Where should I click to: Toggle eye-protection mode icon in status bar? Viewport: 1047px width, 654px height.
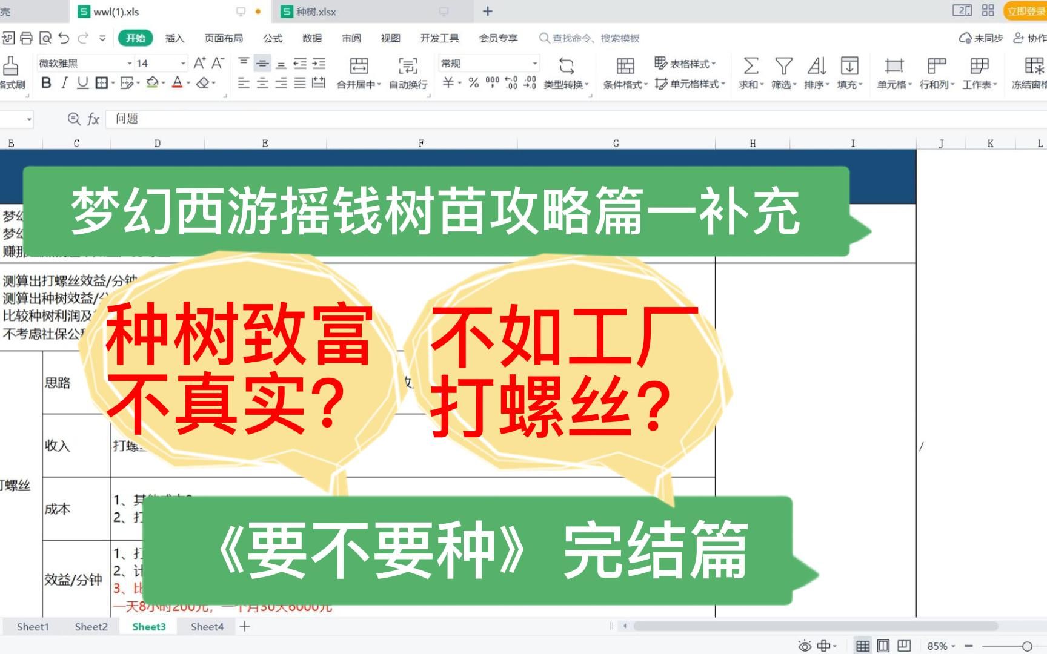coord(805,646)
